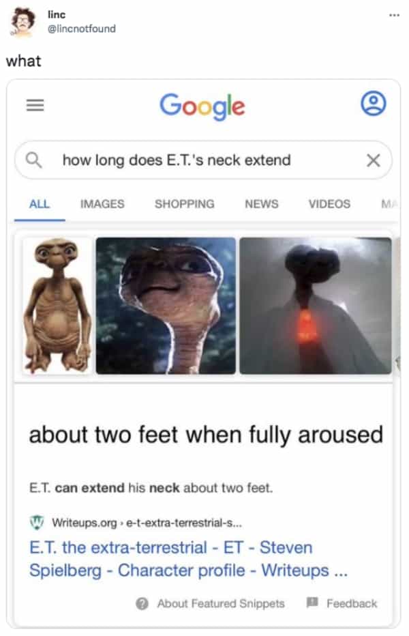Open the Google hamburger menu
The width and height of the screenshot is (409, 636).
point(35,106)
